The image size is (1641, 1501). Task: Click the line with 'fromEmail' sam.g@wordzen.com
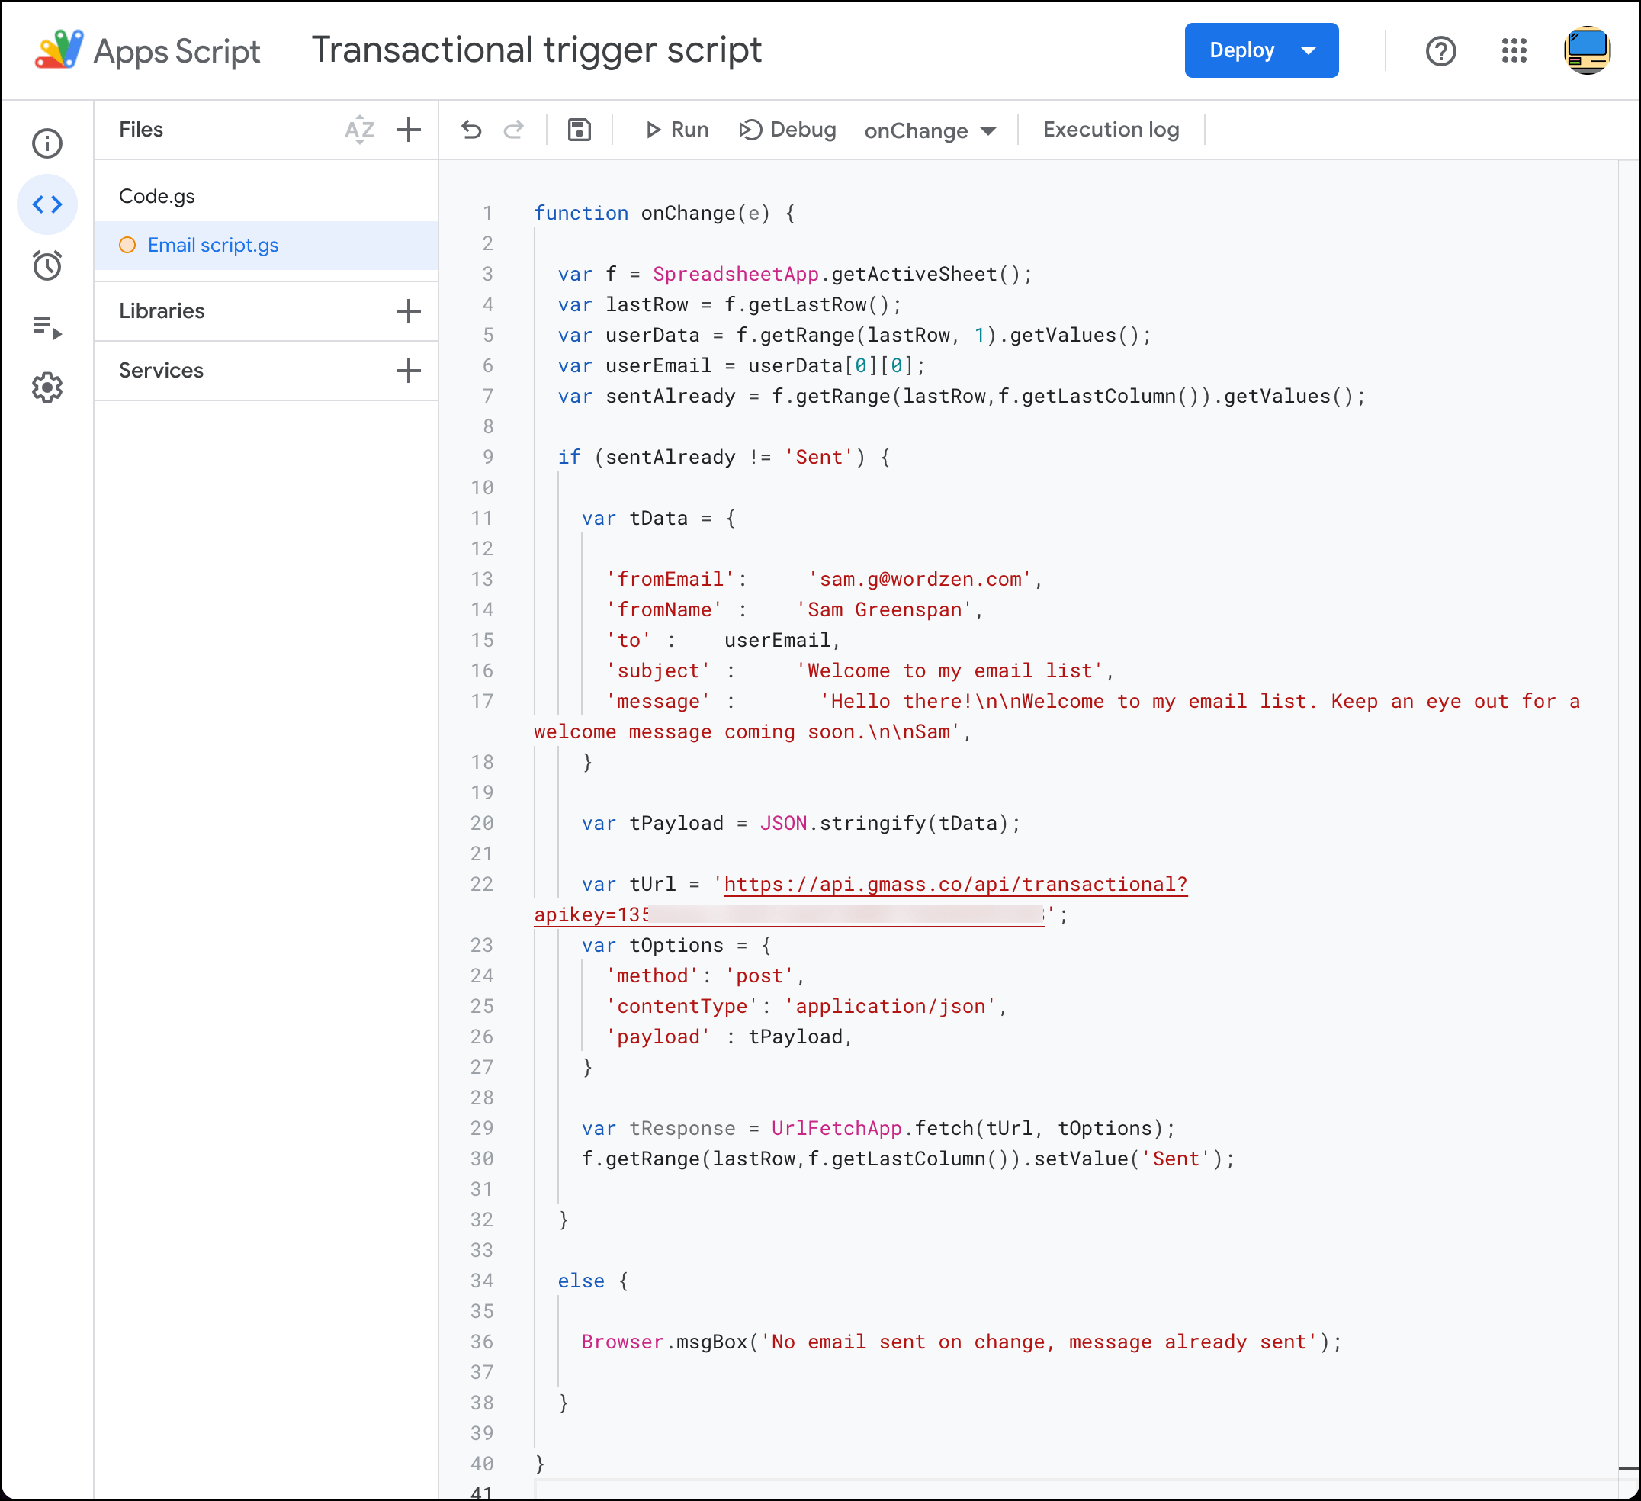pyautogui.click(x=824, y=580)
